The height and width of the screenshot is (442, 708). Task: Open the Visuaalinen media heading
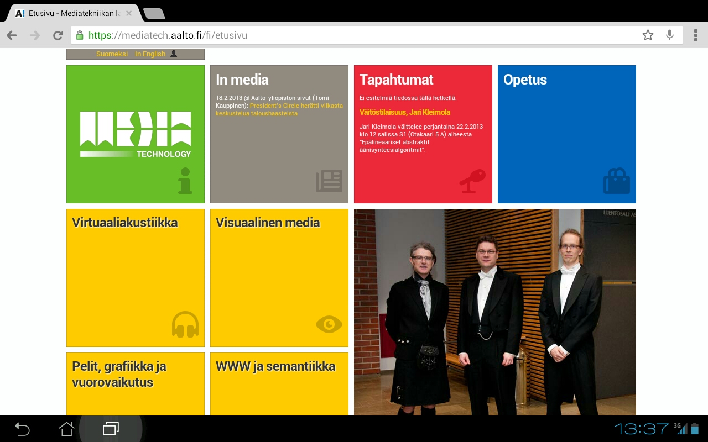tap(268, 223)
